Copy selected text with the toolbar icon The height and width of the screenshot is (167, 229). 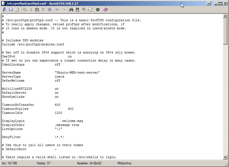pyautogui.click(x=25, y=10)
